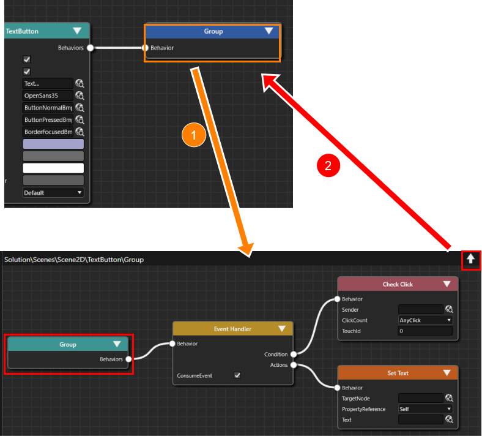Open browse icon next to the ButtonNormalBmp field
482x436 pixels.
80,108
